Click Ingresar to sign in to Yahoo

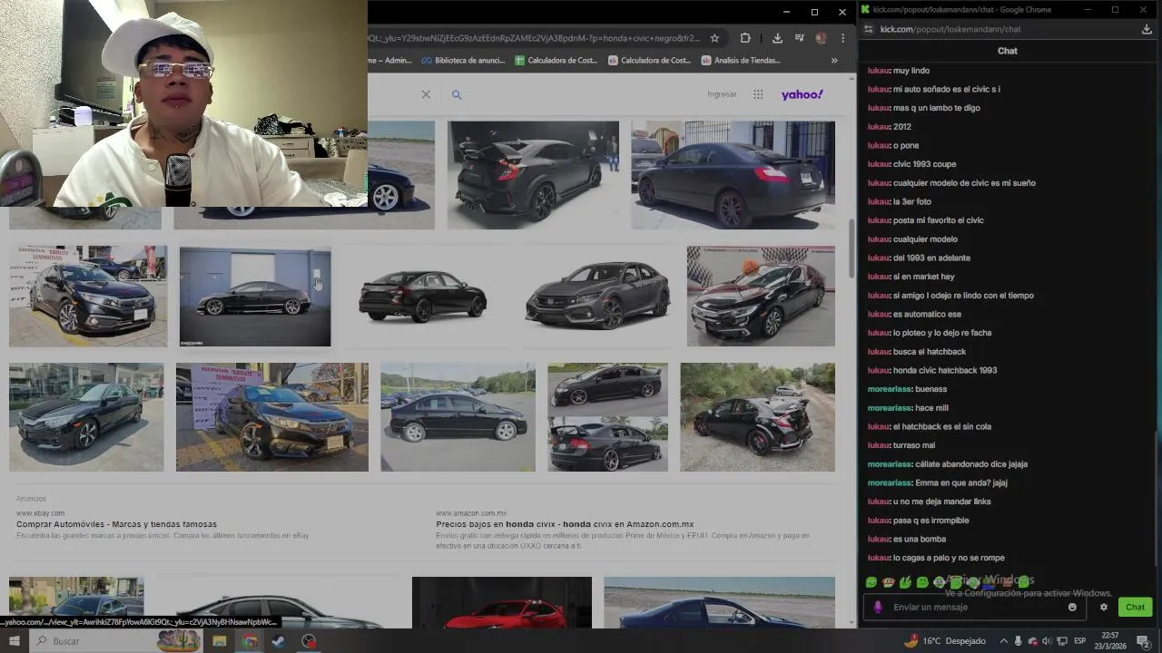(722, 94)
